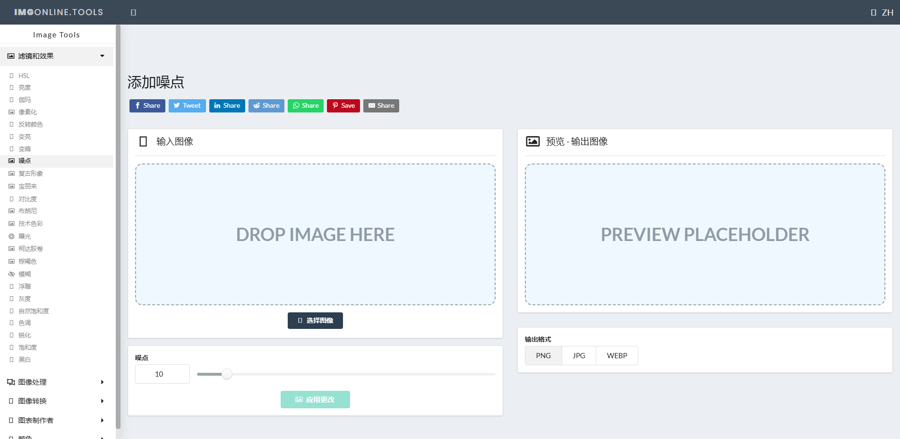This screenshot has height=439, width=900.
Task: Click the DROP IMAGE HERE area
Action: click(315, 234)
